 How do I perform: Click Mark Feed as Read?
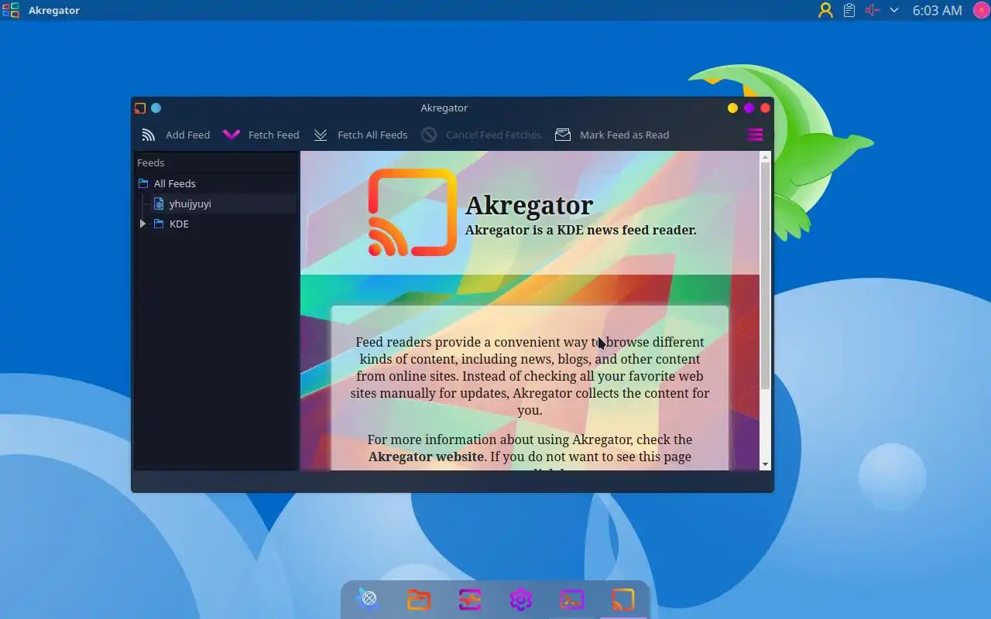(x=612, y=135)
